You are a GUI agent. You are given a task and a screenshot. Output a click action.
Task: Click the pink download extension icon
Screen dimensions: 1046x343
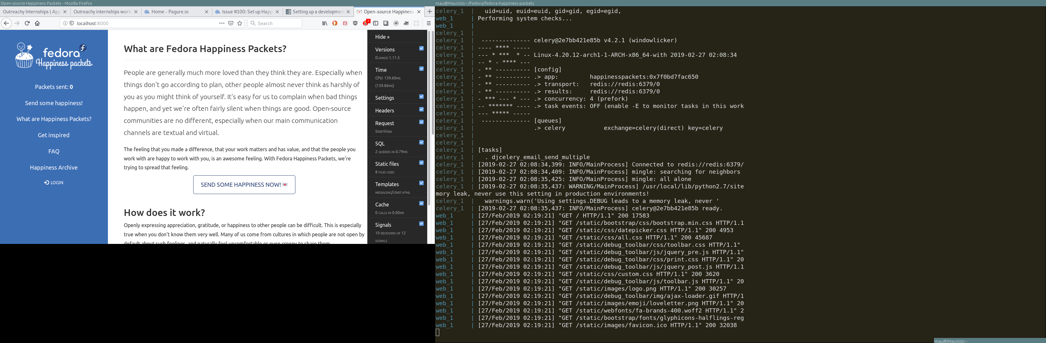[x=345, y=24]
